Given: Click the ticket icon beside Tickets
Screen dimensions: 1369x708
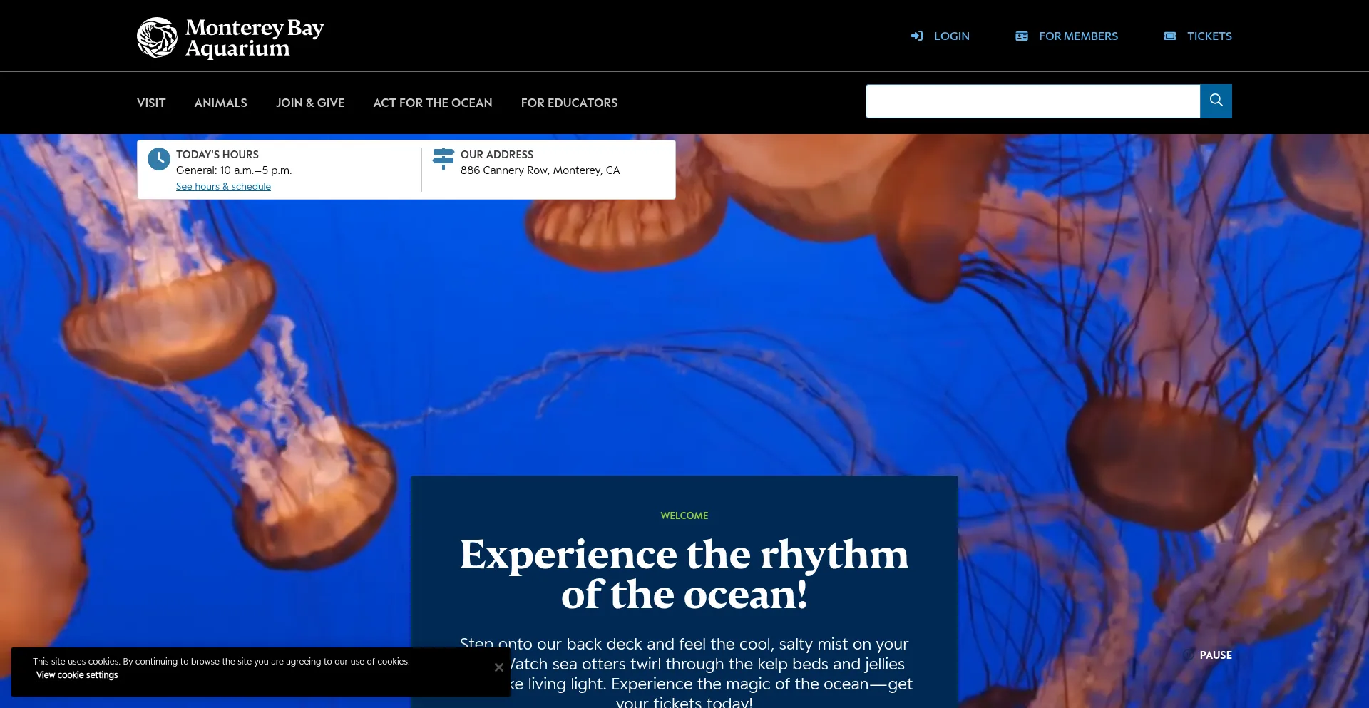Looking at the screenshot, I should (1170, 36).
